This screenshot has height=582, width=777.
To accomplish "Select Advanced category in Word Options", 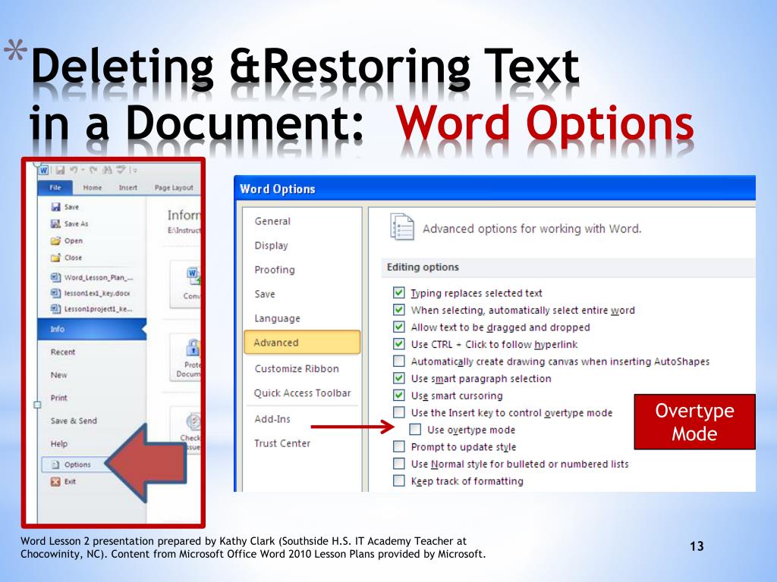I will [302, 343].
